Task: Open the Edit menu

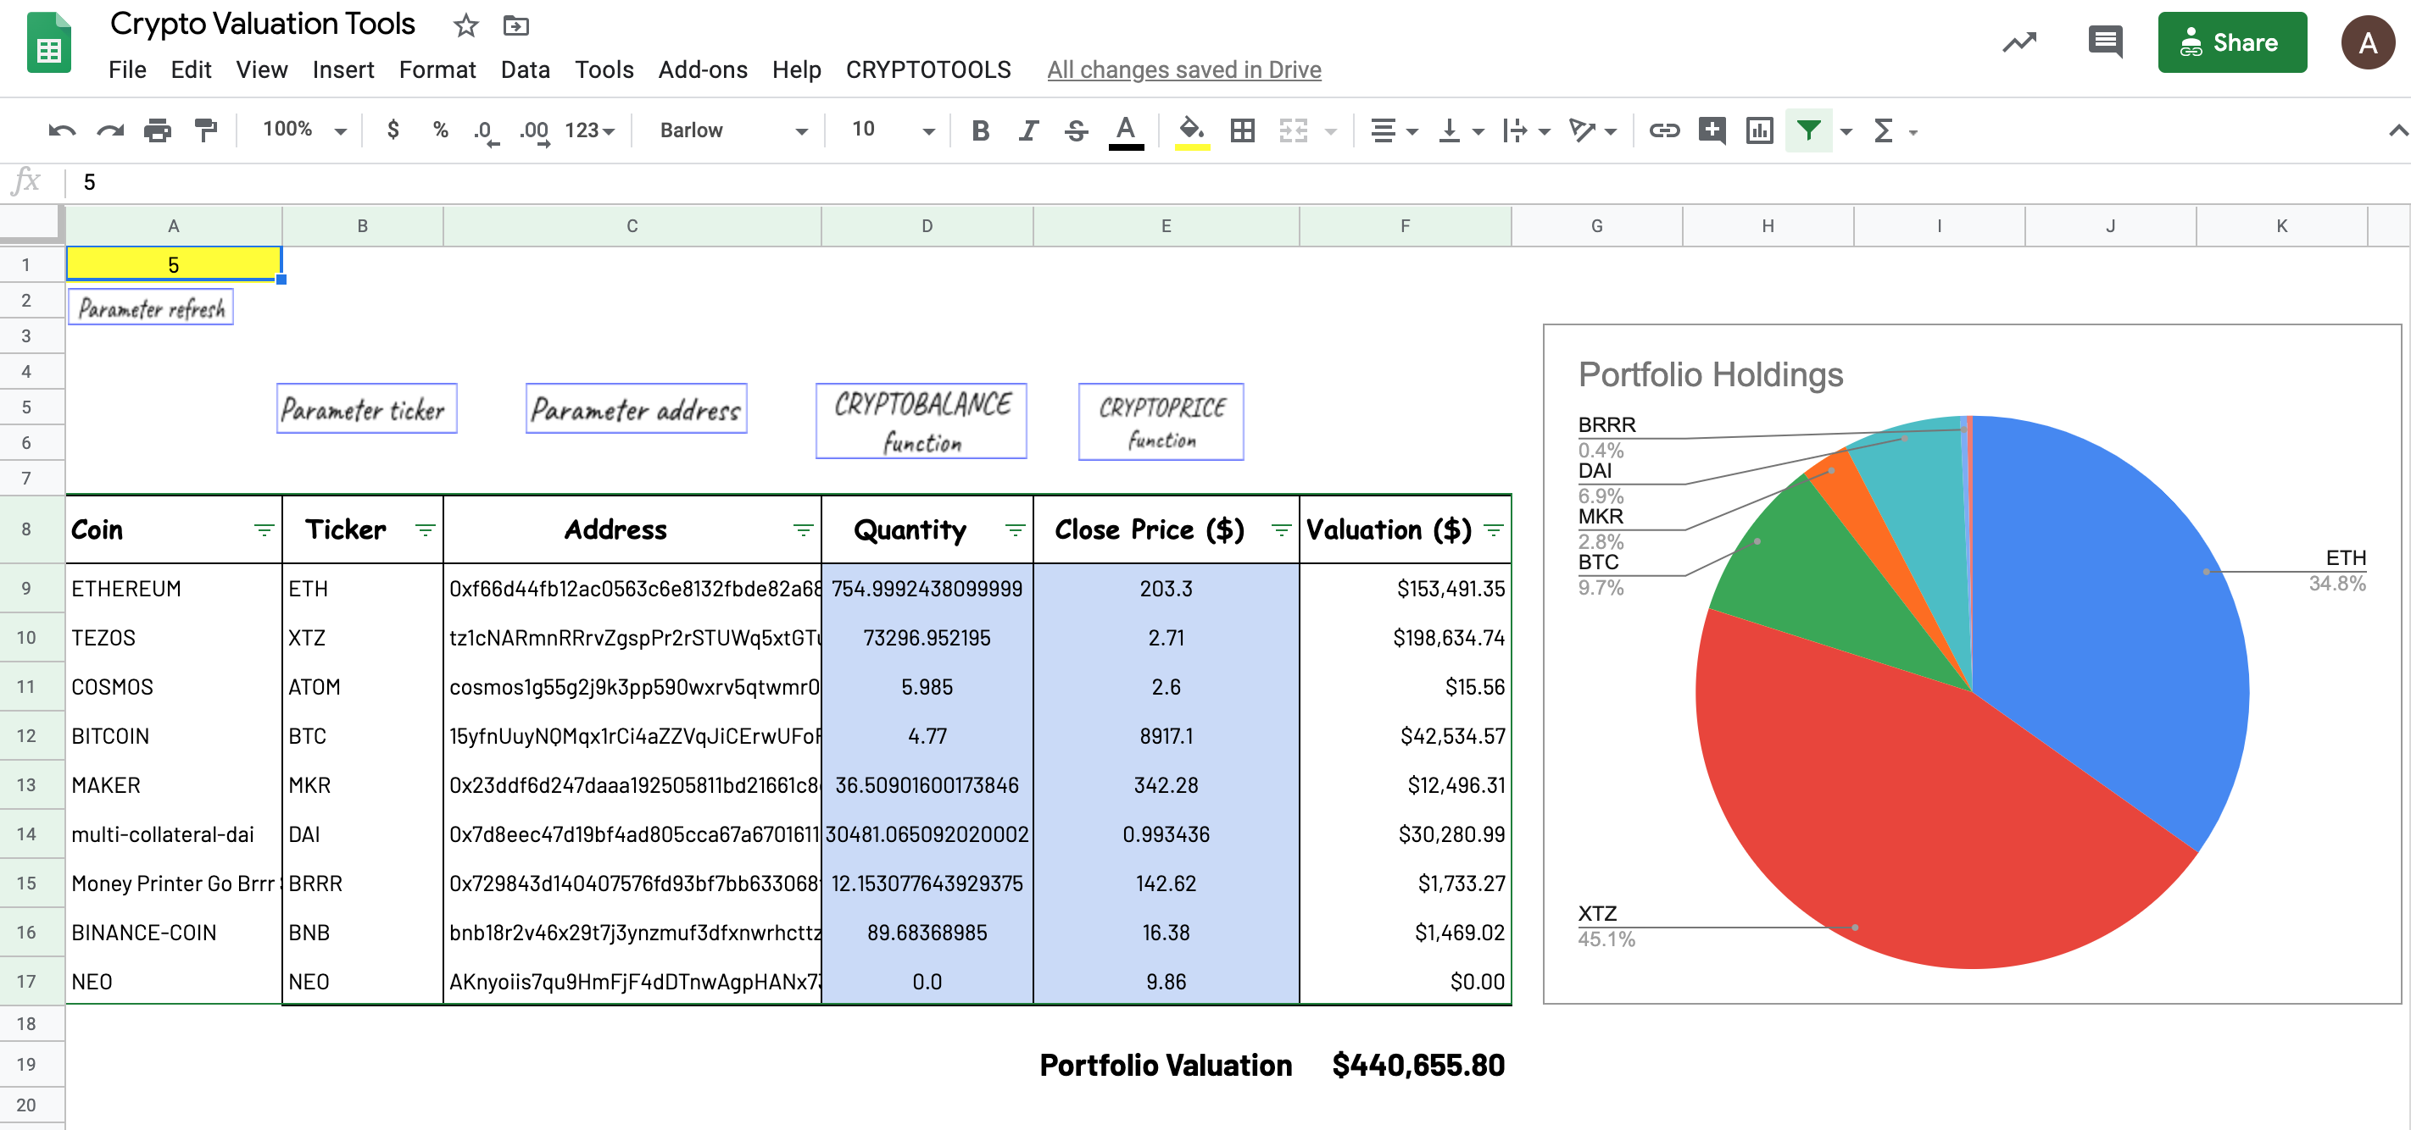Action: tap(191, 70)
